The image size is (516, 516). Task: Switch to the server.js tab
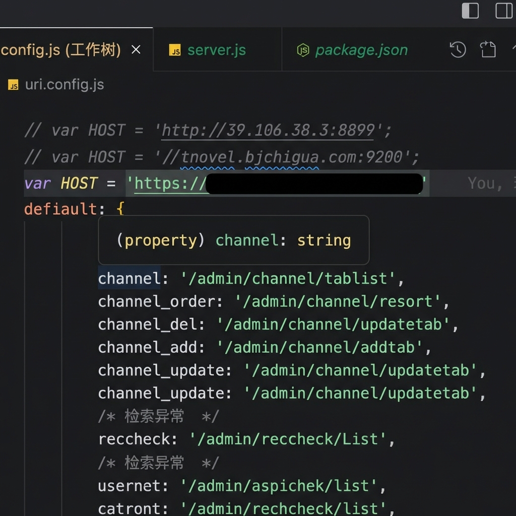216,50
